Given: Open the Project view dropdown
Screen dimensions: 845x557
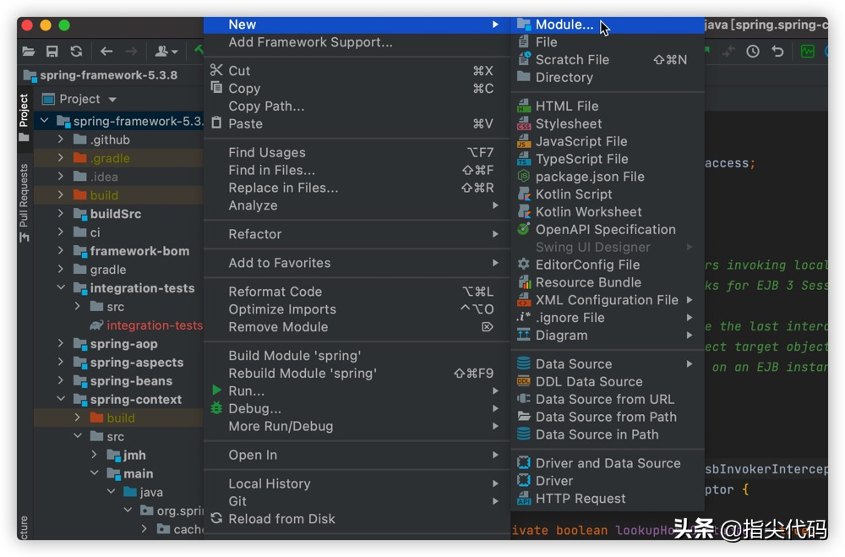Looking at the screenshot, I should point(79,99).
